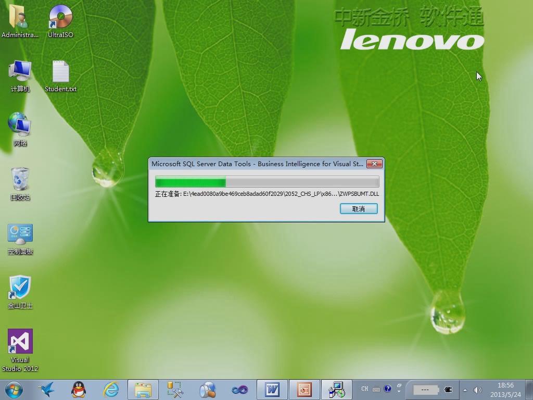Screen dimensions: 533x400
Task: Click the 正在准备 file path status text
Action: 267,194
